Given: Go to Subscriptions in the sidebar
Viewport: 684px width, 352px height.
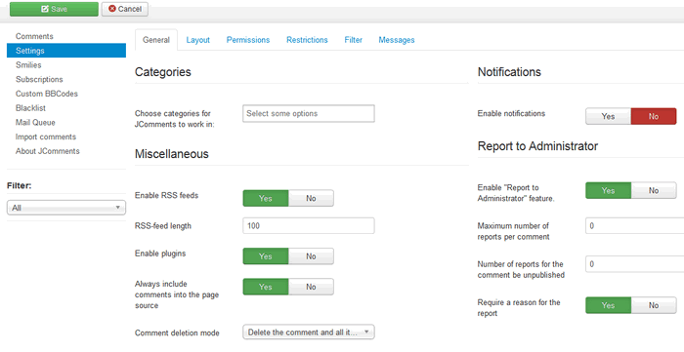Looking at the screenshot, I should click(39, 79).
